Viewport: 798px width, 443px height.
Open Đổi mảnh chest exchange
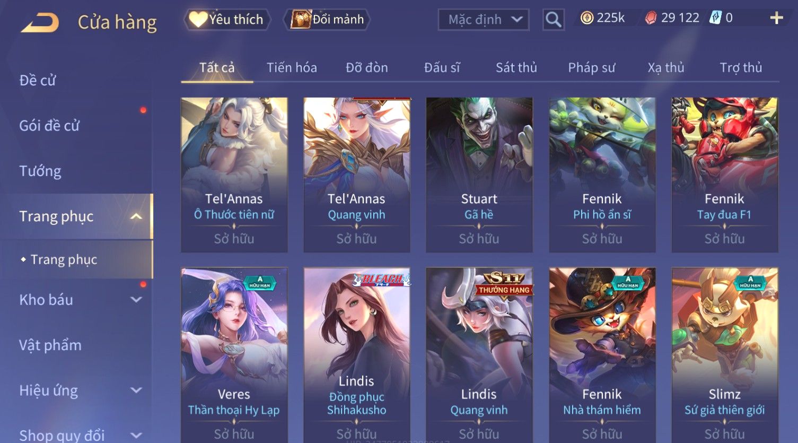click(327, 20)
